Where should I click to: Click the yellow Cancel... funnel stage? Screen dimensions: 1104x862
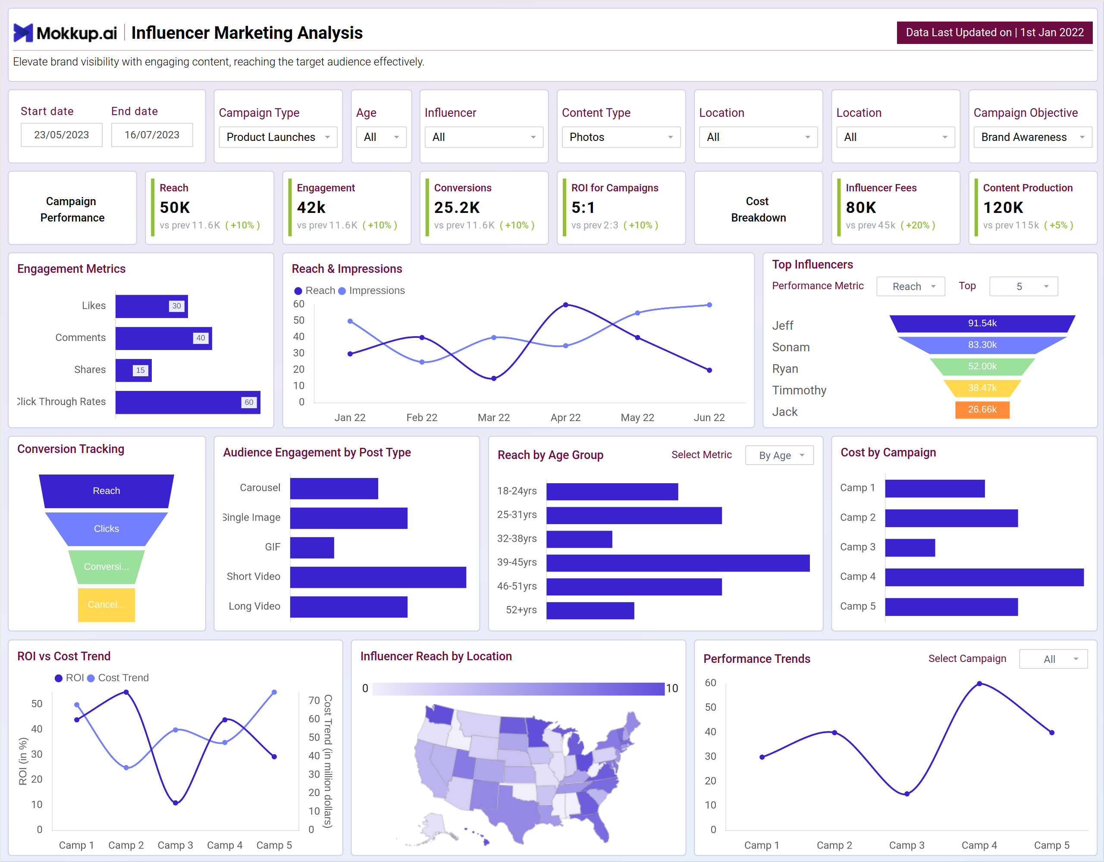(106, 605)
